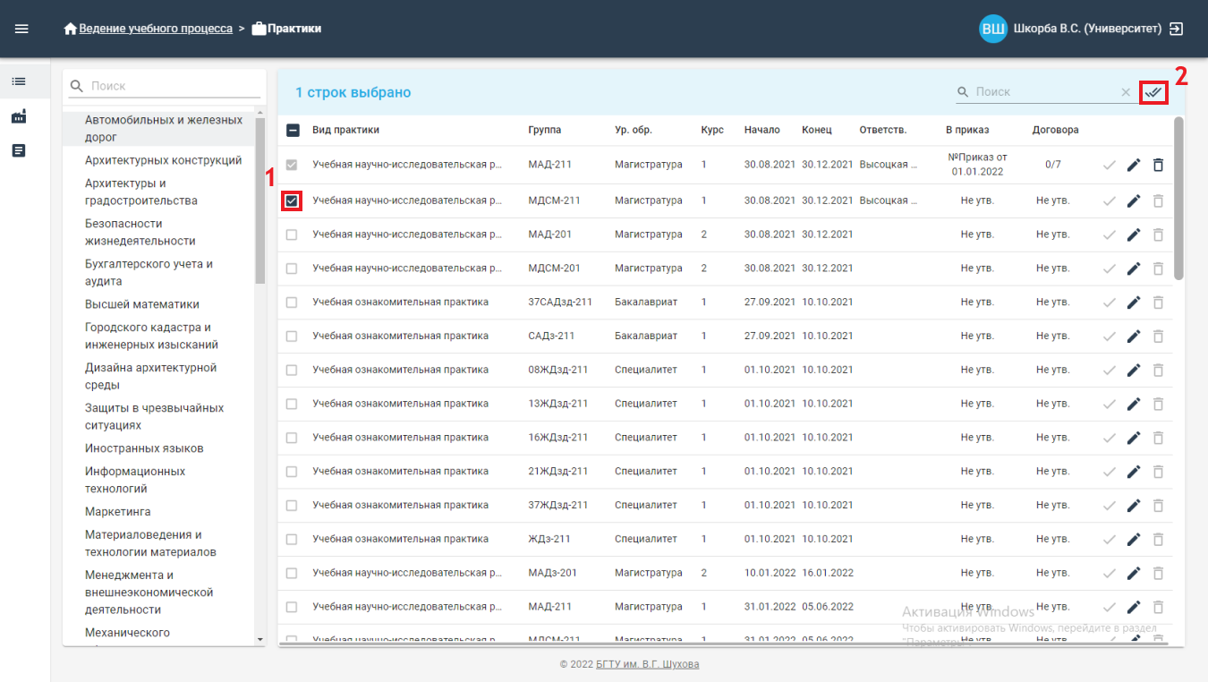Tick the 13ЖДзд-211 row checkbox

292,404
